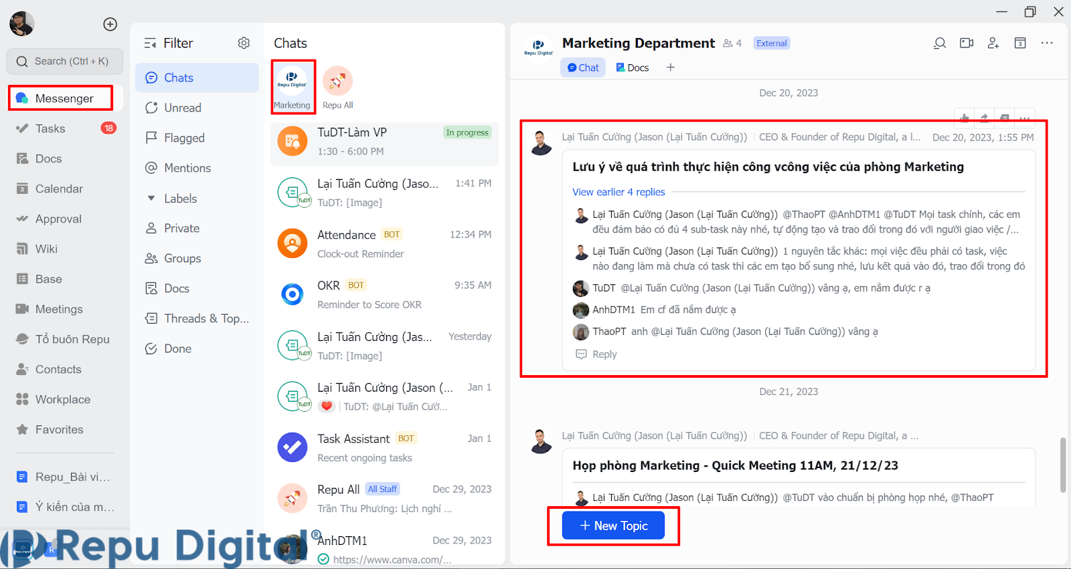Open Tasks in left sidebar
The width and height of the screenshot is (1071, 569).
pyautogui.click(x=50, y=128)
